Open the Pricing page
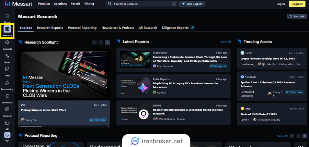Image resolution: width=309 pixels, height=147 pixels. pyautogui.click(x=89, y=4)
